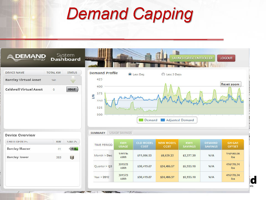This screenshot has width=266, height=200.
Task: Open the Summary tab
Action: [98, 133]
